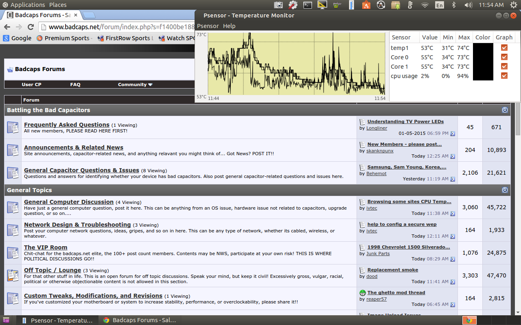The width and height of the screenshot is (521, 325).
Task: Open the Bluetooth indicator menu
Action: click(x=454, y=5)
